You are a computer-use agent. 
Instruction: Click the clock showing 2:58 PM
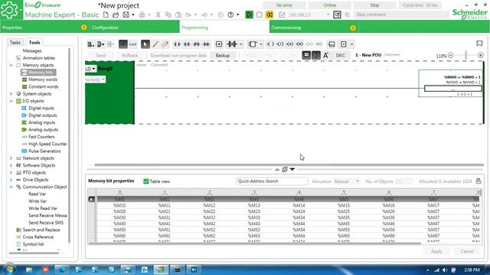(472, 270)
